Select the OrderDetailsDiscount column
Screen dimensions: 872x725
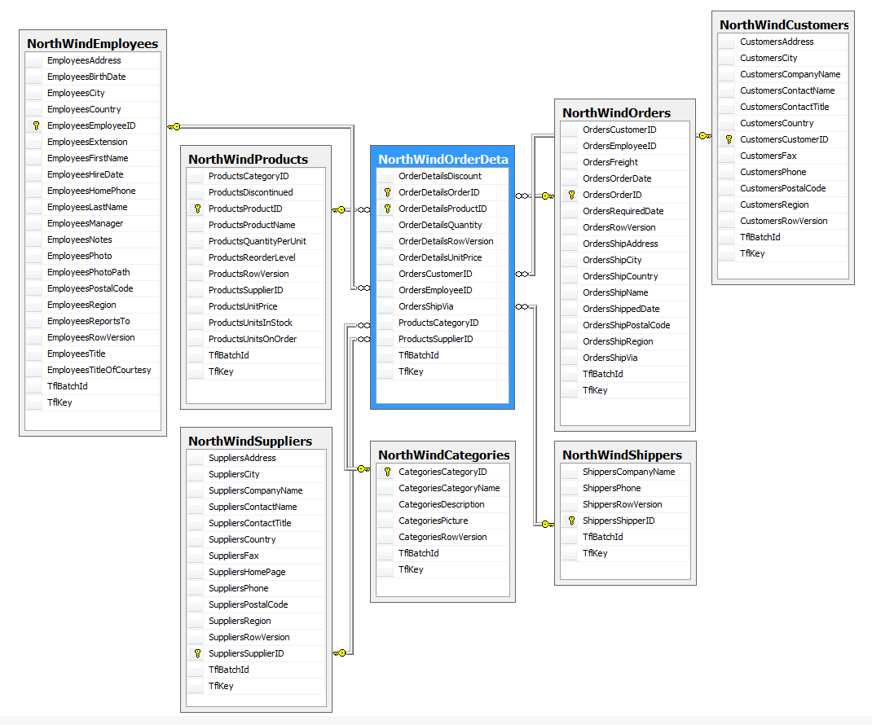click(443, 176)
